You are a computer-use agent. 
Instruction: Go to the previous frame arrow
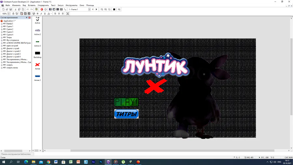click(93, 9)
